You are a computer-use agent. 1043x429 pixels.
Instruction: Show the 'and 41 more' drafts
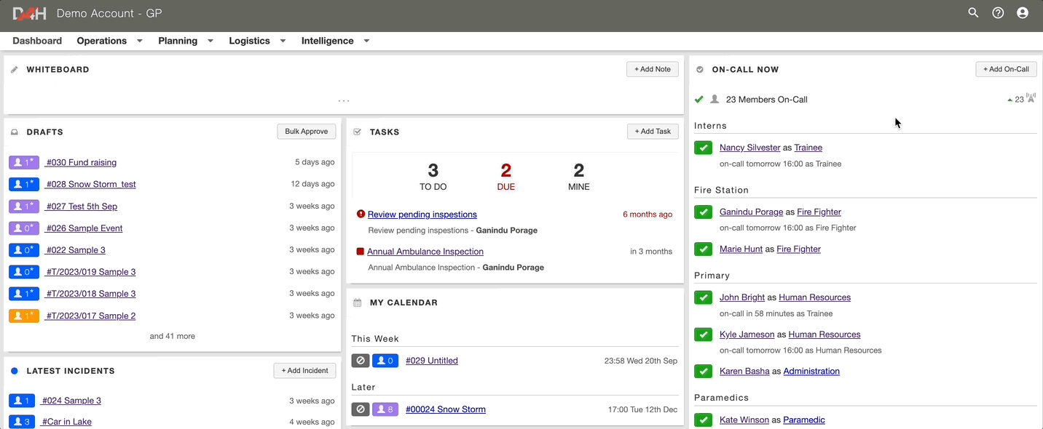(173, 336)
